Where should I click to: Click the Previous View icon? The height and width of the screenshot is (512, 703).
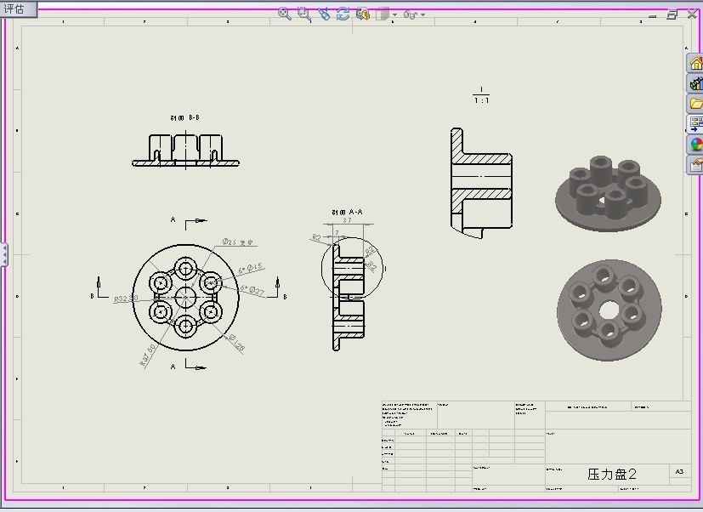(x=324, y=14)
